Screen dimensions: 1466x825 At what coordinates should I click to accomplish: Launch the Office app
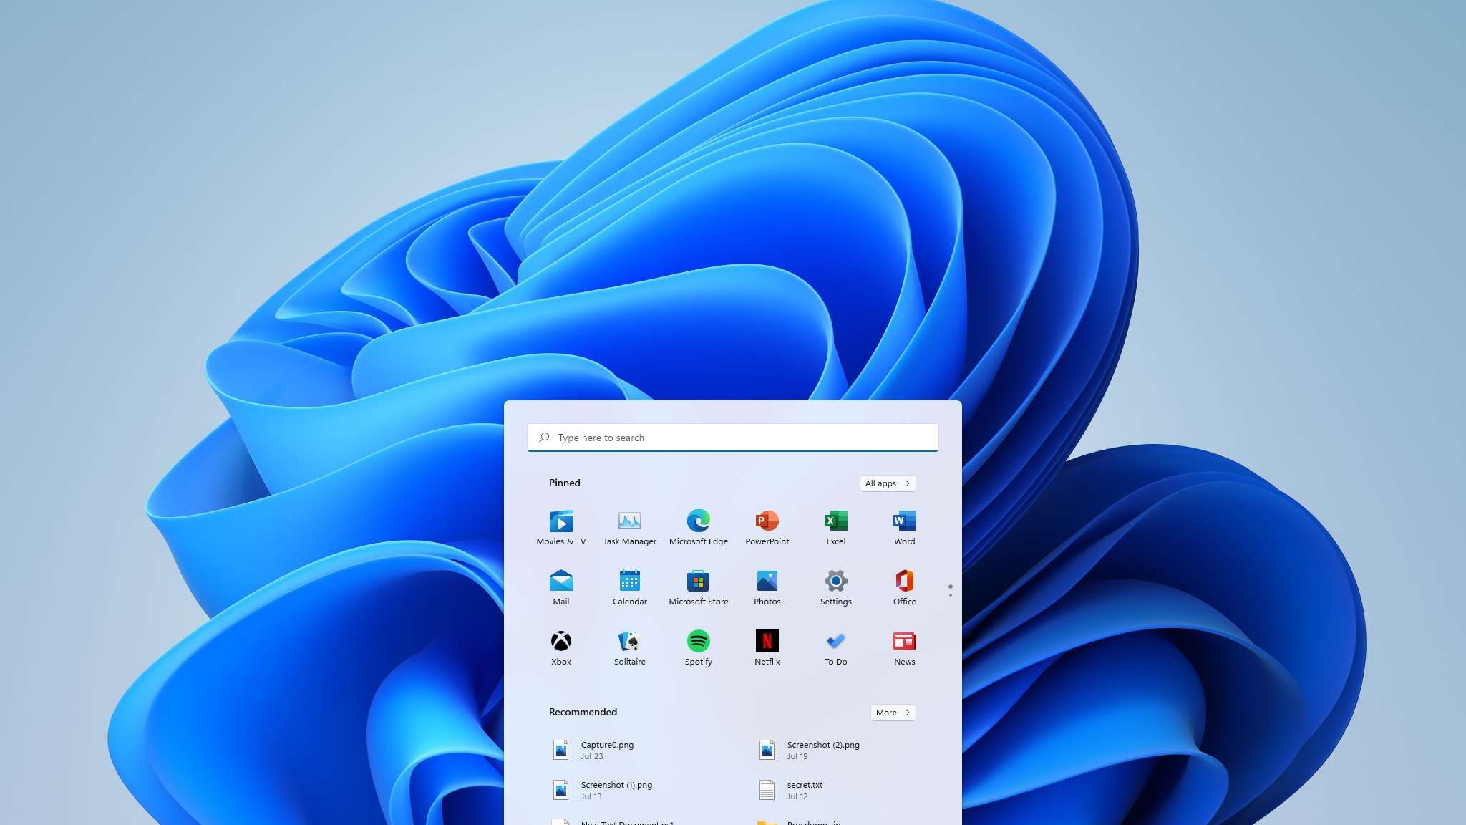[904, 588]
